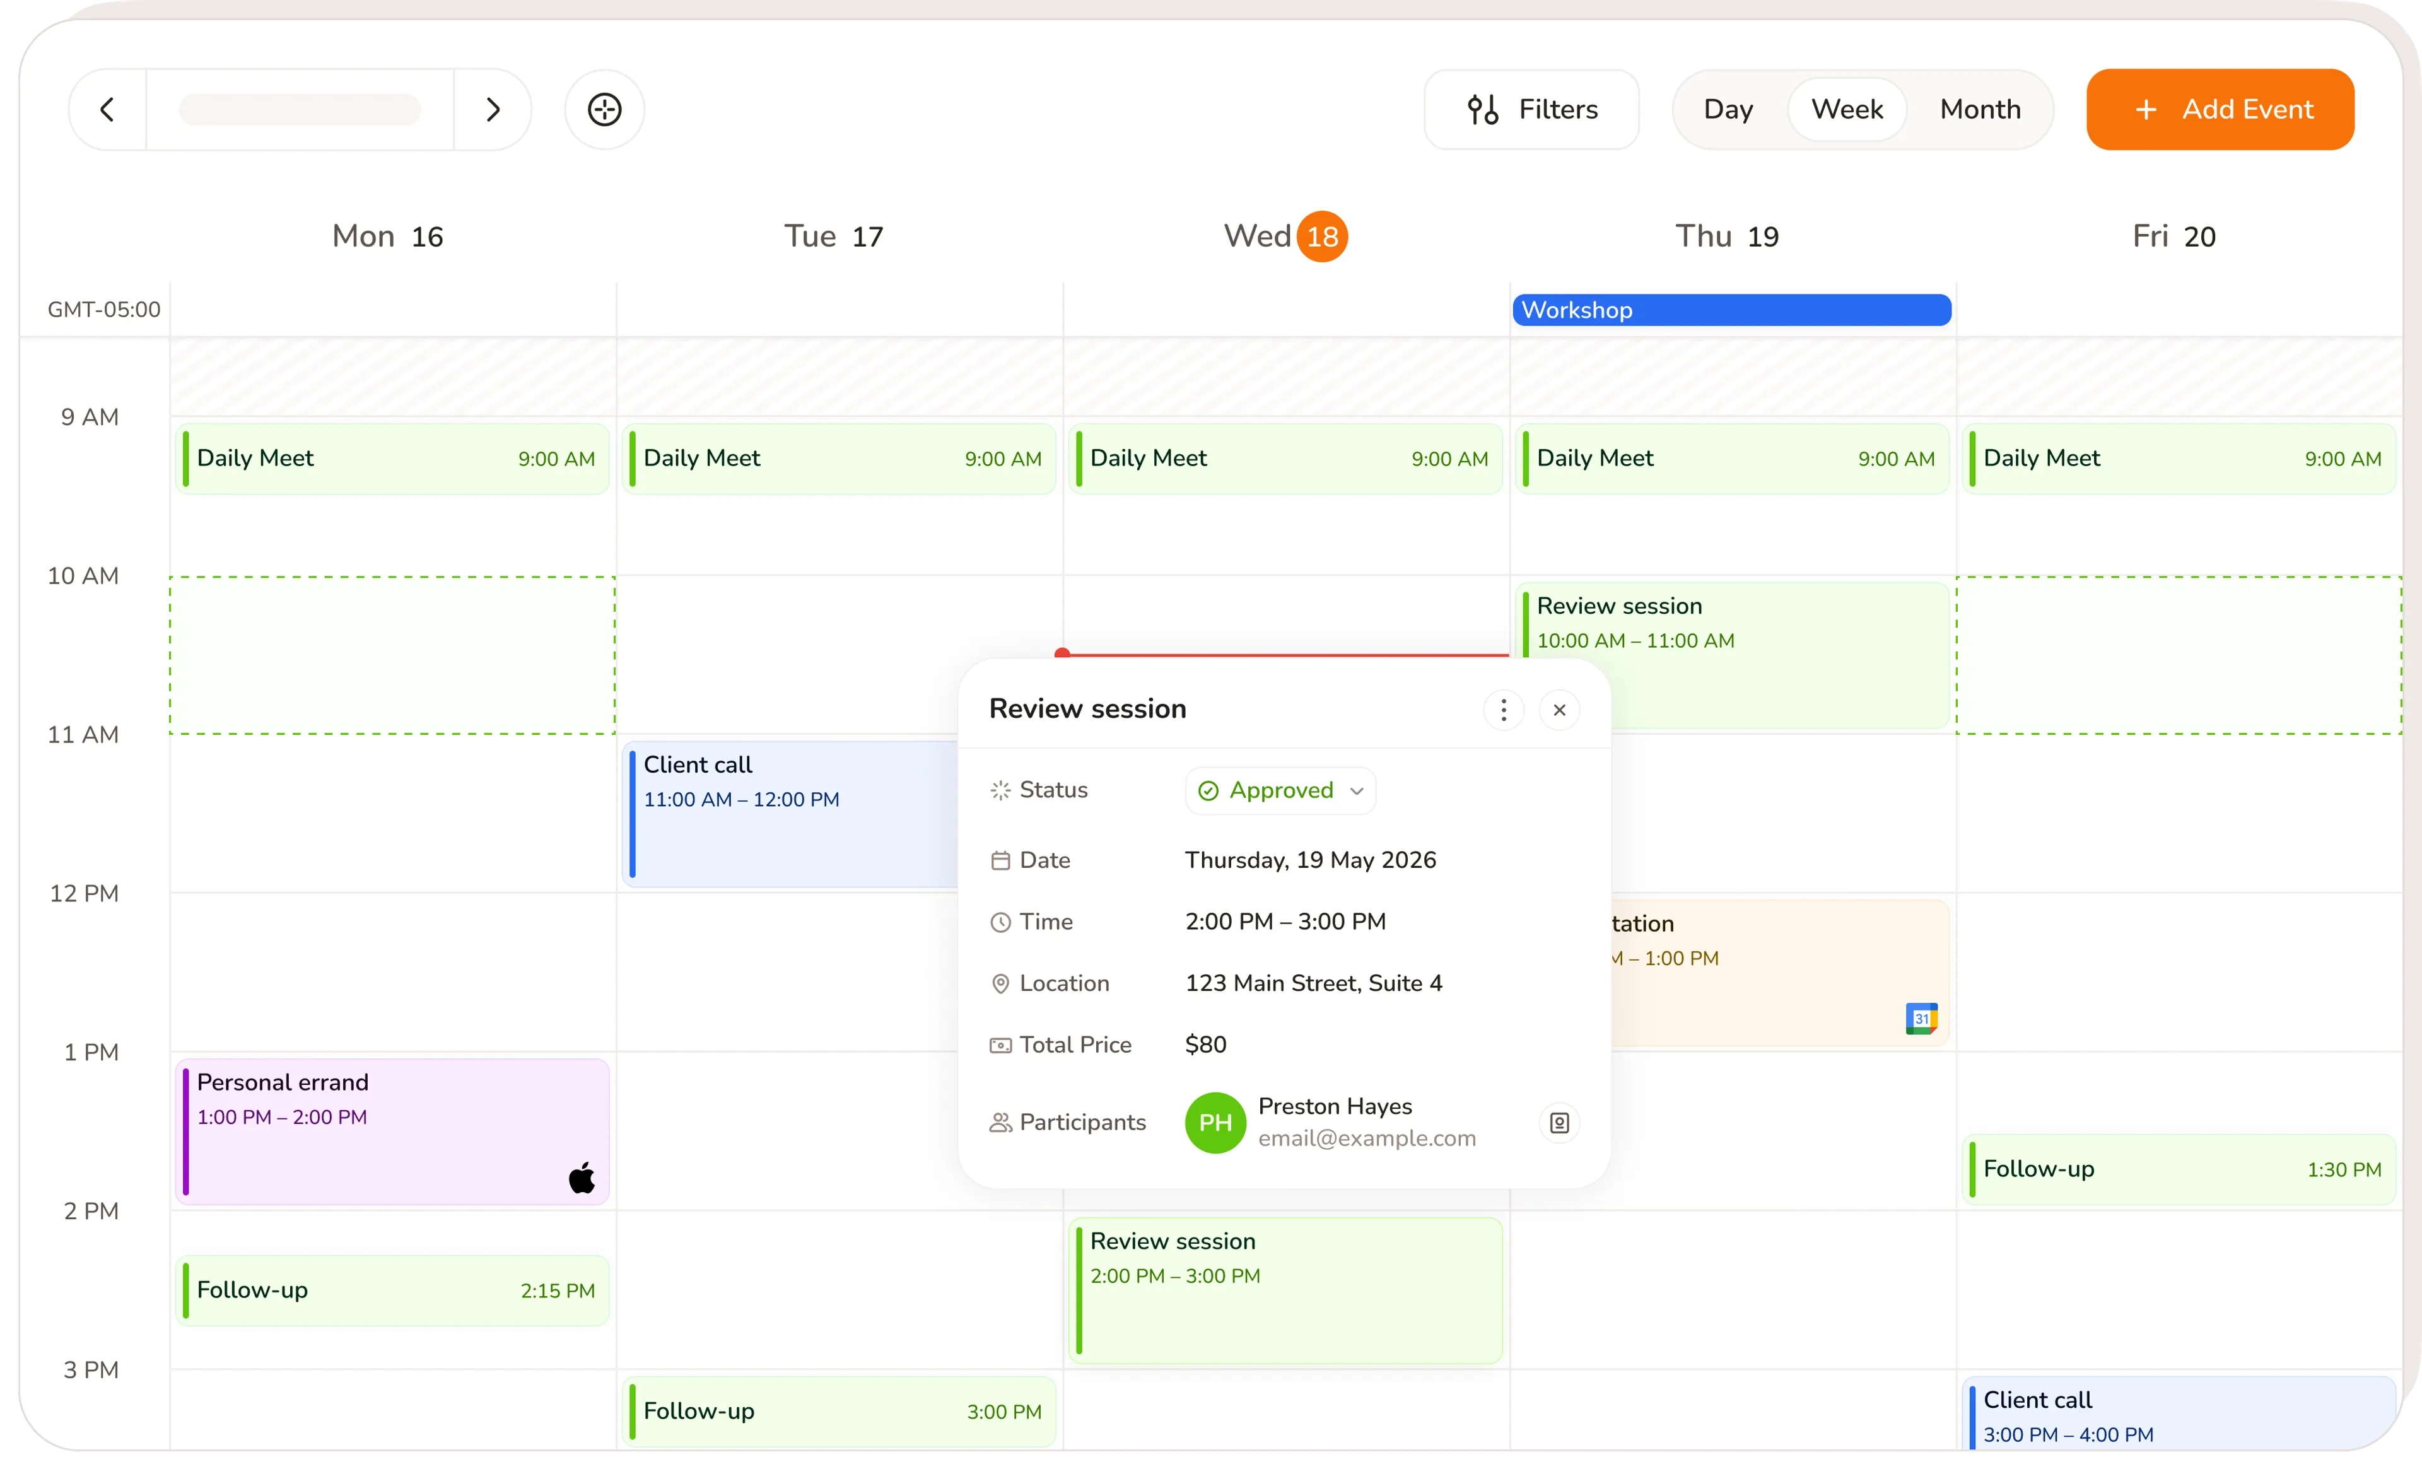Click the current time red marker dot

1062,653
